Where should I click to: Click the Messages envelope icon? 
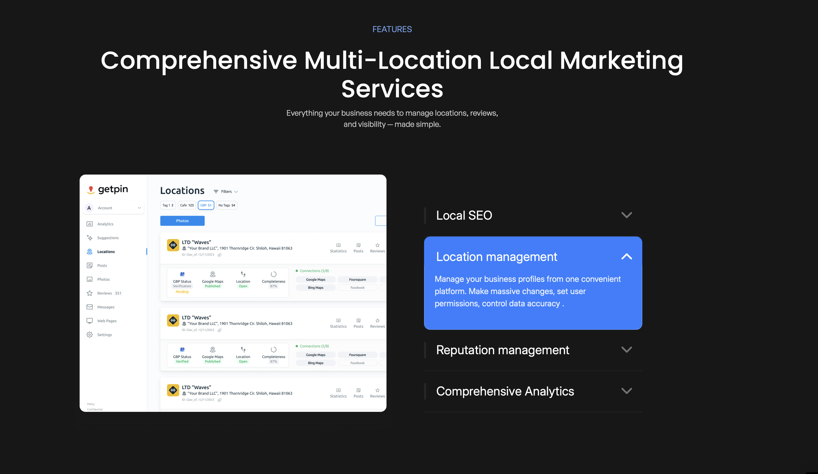[x=90, y=307]
